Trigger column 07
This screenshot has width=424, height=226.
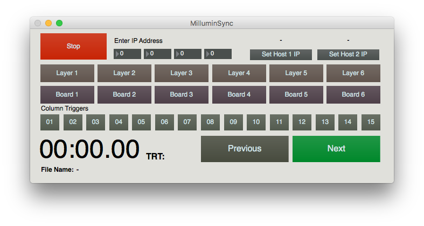[x=187, y=122]
